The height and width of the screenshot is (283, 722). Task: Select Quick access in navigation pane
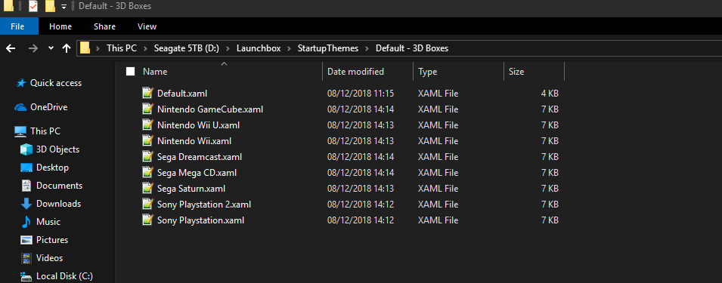point(56,83)
